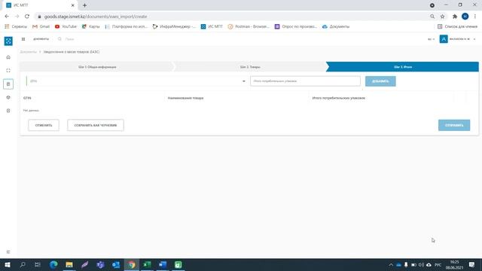The width and height of the screenshot is (482, 271).
Task: Open Windows taskbar search
Action: [23, 264]
